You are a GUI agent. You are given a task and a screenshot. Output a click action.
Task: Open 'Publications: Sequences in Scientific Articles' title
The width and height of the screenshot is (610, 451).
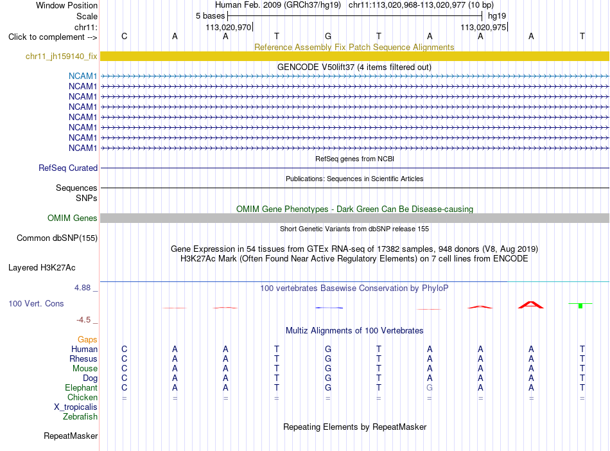pyautogui.click(x=354, y=179)
